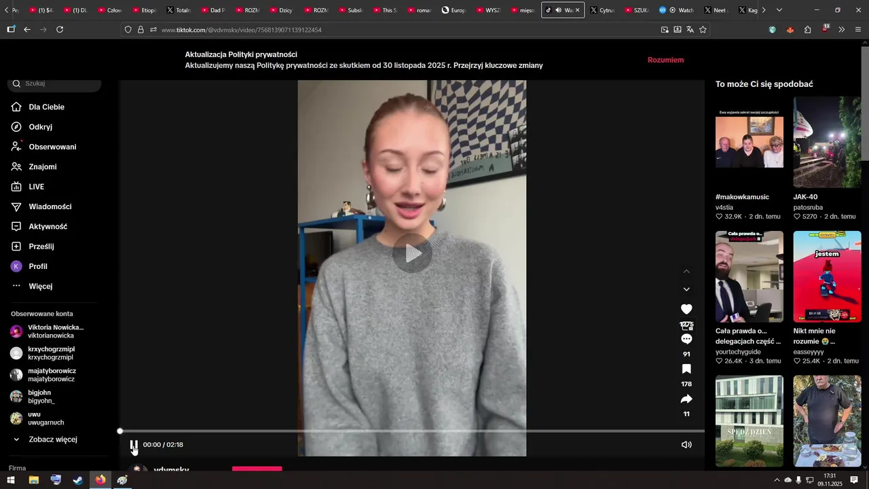Open Windows Start menu

pyautogui.click(x=11, y=480)
